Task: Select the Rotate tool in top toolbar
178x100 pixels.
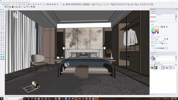Action: [26, 4]
